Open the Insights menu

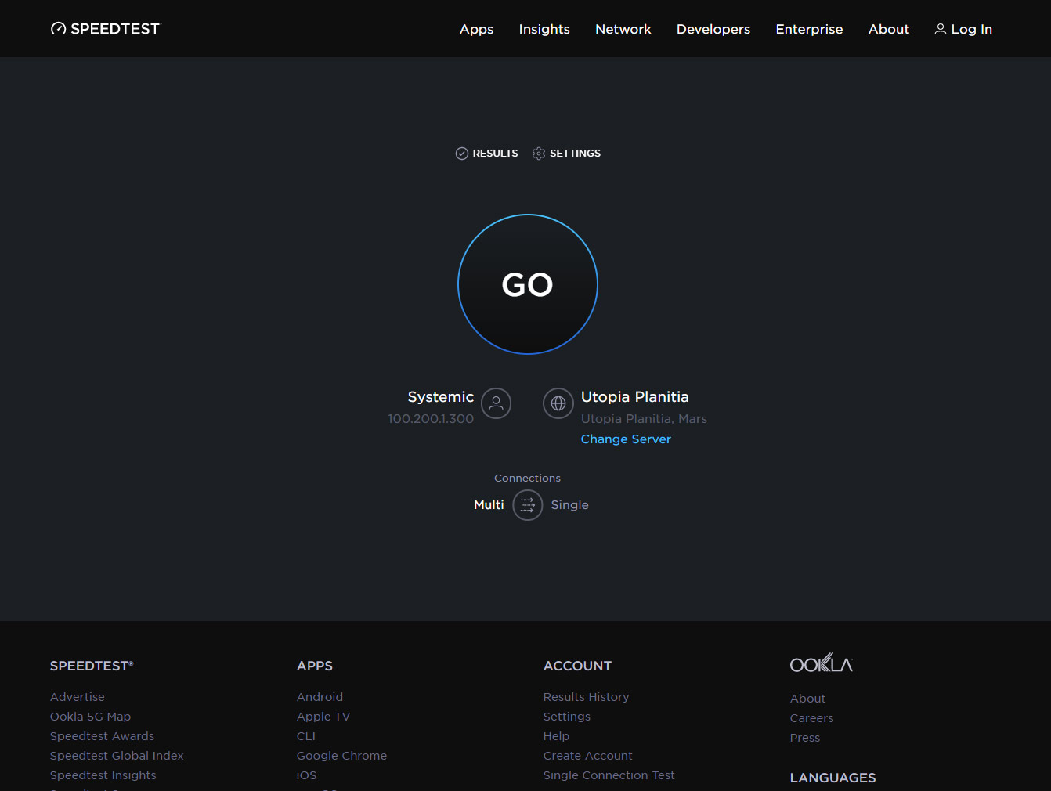[x=544, y=29]
